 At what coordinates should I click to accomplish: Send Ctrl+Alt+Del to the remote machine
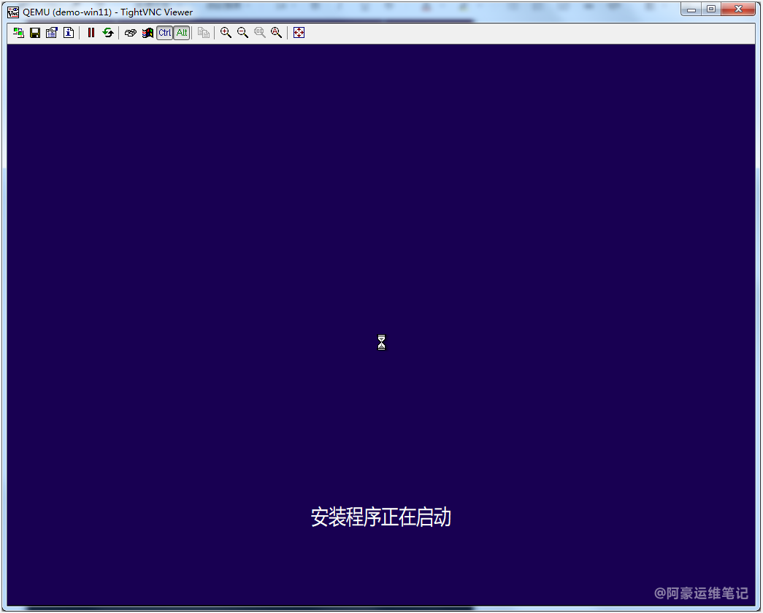click(131, 33)
